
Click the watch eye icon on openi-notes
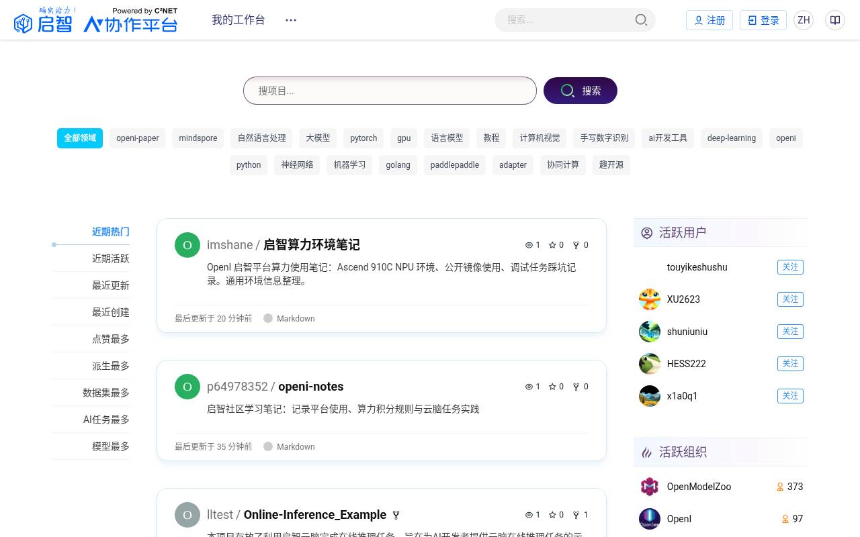pyautogui.click(x=529, y=387)
